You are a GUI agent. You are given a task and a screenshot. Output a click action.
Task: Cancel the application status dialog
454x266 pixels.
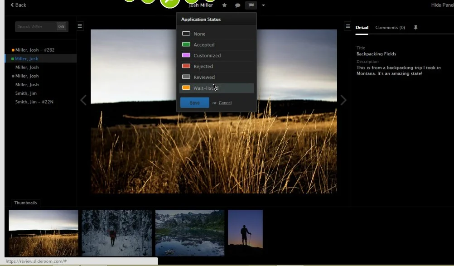pyautogui.click(x=225, y=103)
